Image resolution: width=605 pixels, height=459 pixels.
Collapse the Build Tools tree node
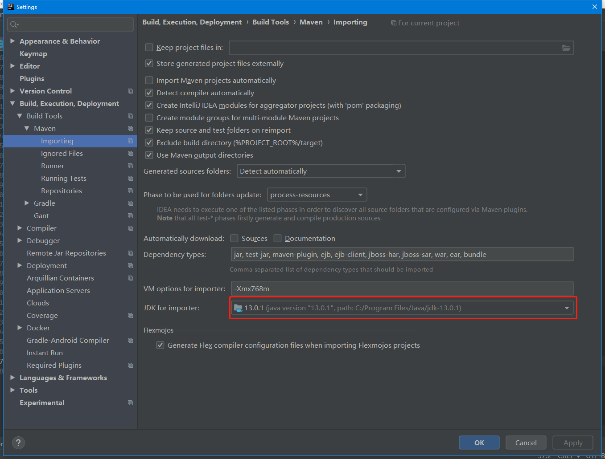(20, 116)
